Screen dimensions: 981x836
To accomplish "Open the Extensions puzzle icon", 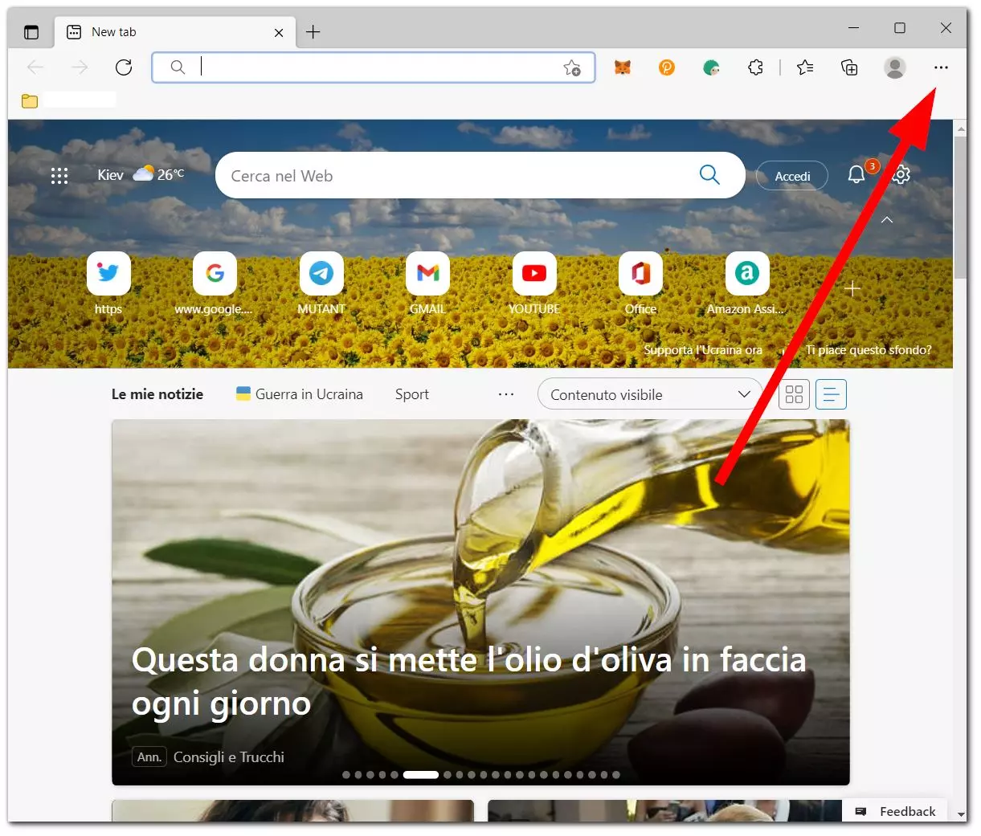I will (755, 67).
